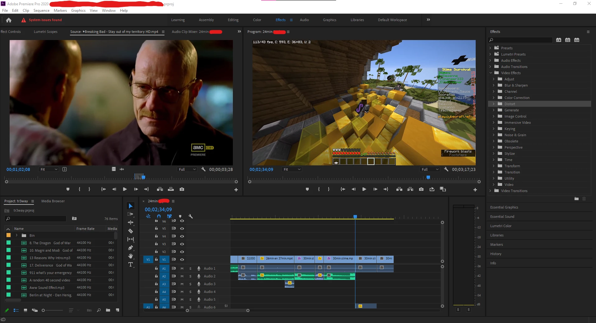
Task: Select the Ripple Edit tool
Action: pos(131,222)
